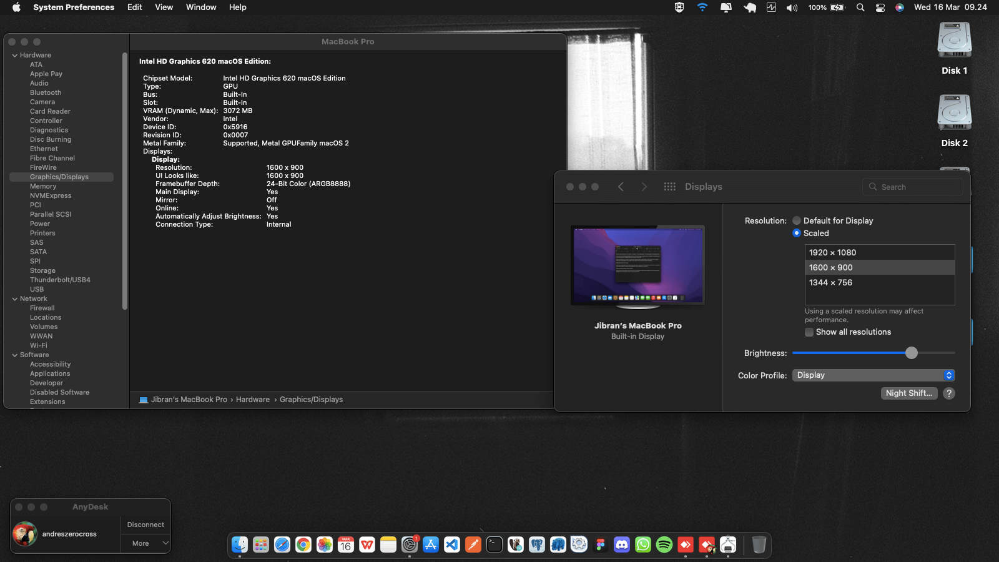Open the Color Profile dropdown
999x562 pixels.
(873, 375)
